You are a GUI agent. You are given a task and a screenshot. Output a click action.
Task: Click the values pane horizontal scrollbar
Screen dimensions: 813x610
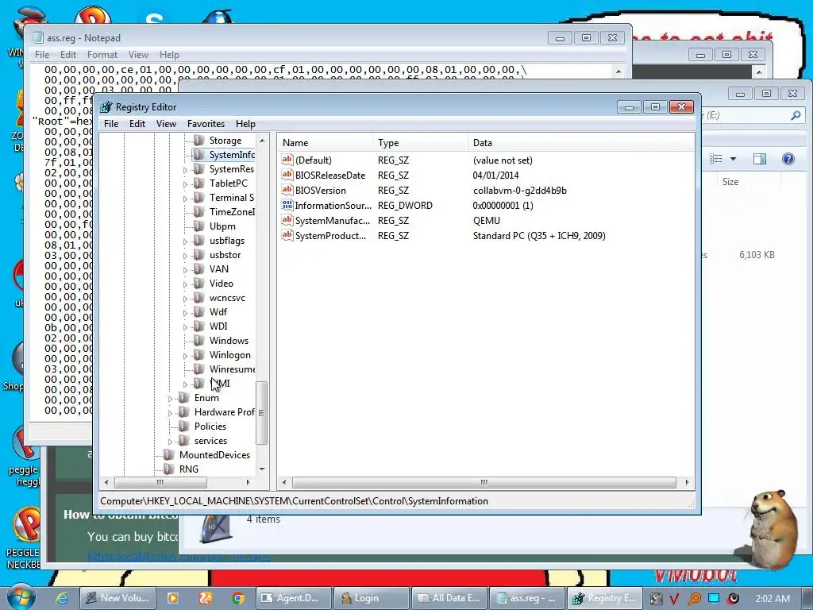485,482
